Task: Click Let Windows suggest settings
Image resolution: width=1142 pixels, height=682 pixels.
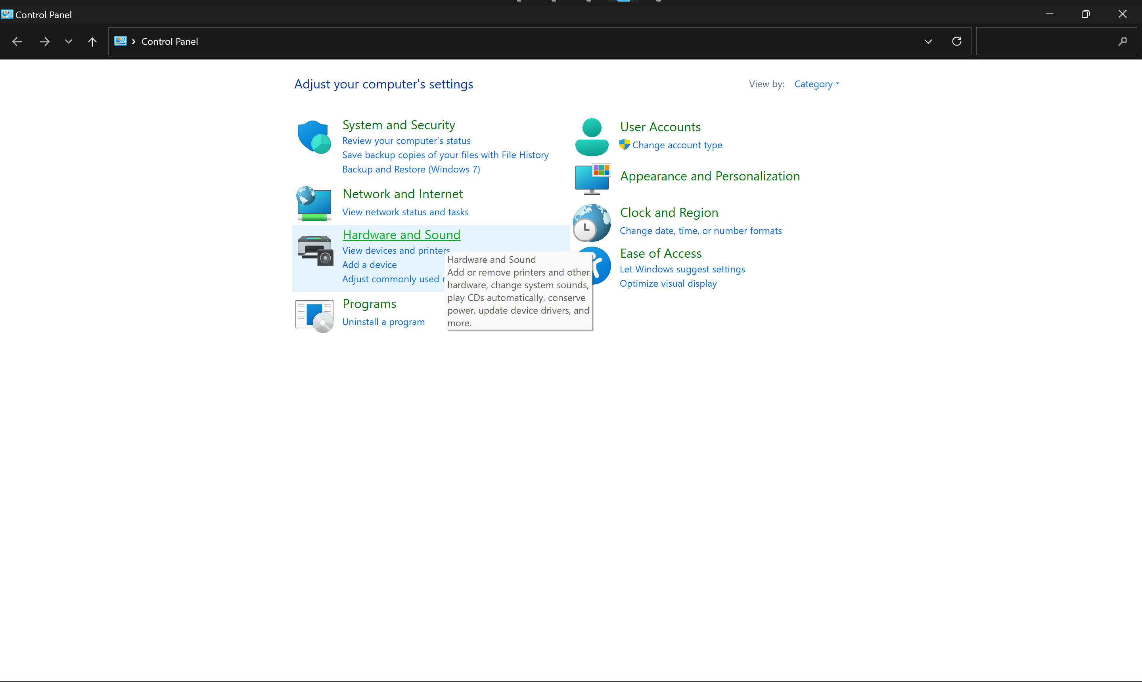Action: pos(682,269)
